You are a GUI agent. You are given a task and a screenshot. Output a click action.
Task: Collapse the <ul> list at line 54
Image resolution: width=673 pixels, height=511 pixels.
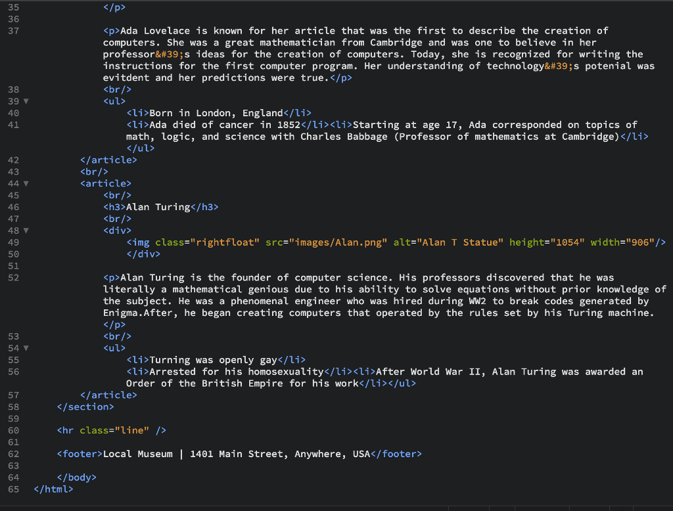point(25,347)
